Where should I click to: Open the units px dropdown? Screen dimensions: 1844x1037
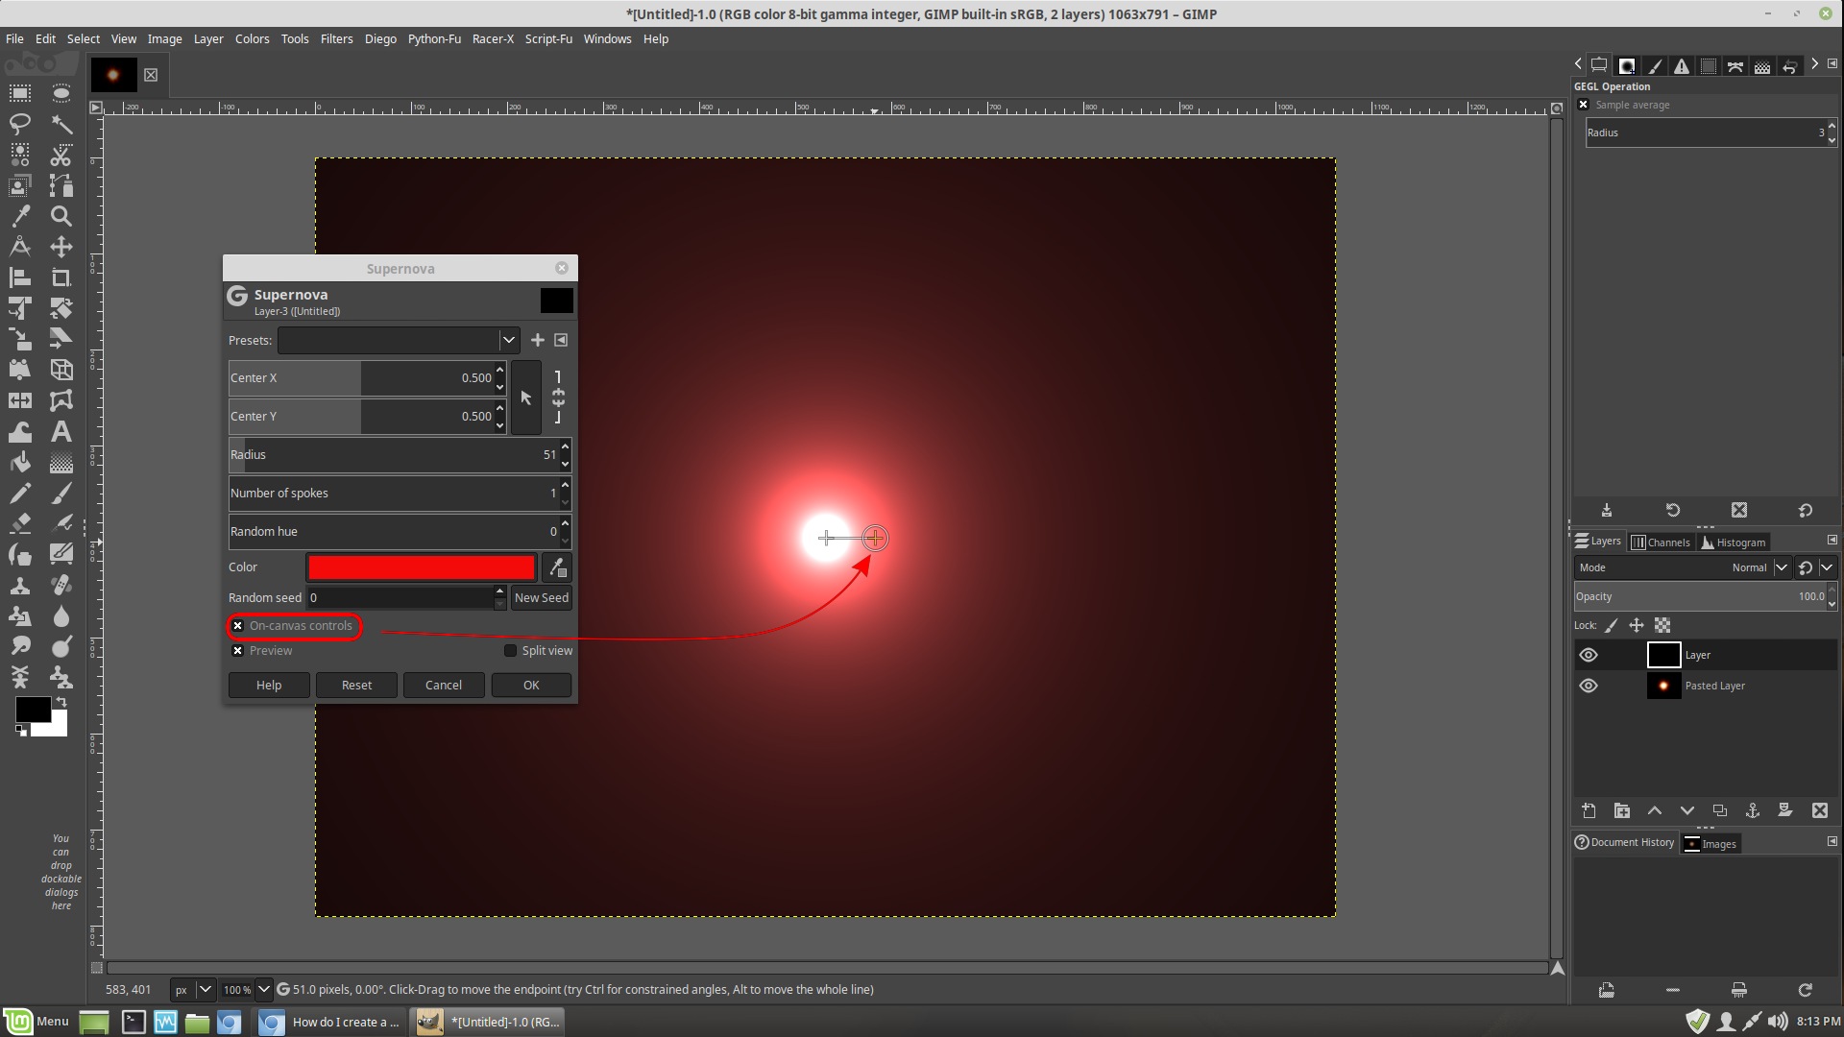click(x=192, y=989)
